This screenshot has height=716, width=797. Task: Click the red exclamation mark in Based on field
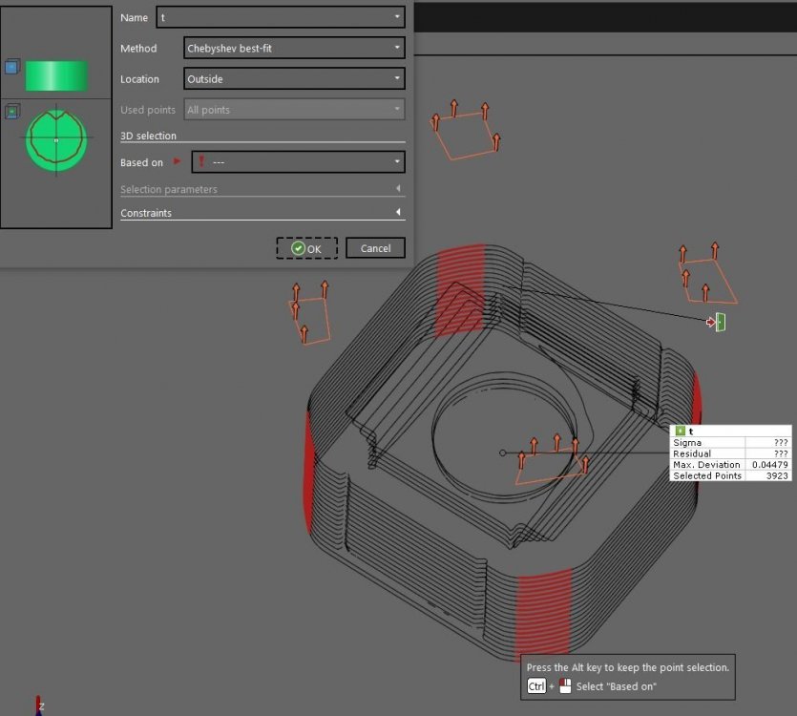coord(201,162)
